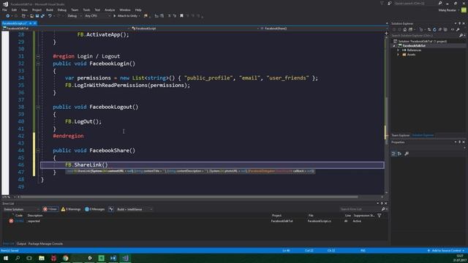Image resolution: width=468 pixels, height=263 pixels.
Task: Click the Categorized icon in Properties panel
Action: 393,154
